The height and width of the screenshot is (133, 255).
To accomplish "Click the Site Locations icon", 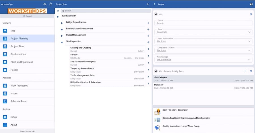I will (5, 54).
